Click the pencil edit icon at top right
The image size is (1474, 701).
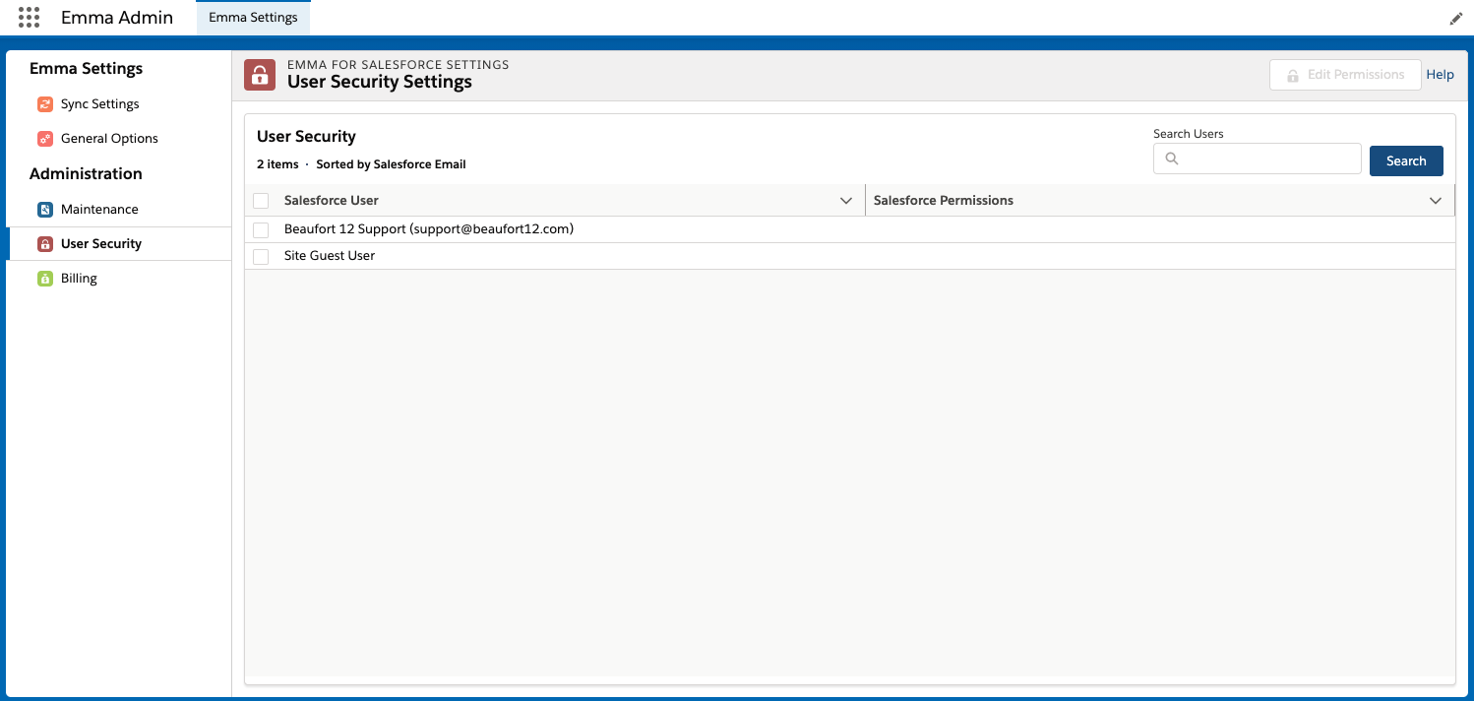pos(1456,19)
